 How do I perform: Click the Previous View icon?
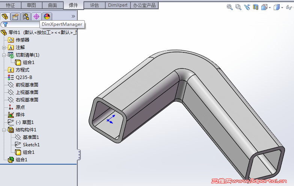[x=247, y=7]
